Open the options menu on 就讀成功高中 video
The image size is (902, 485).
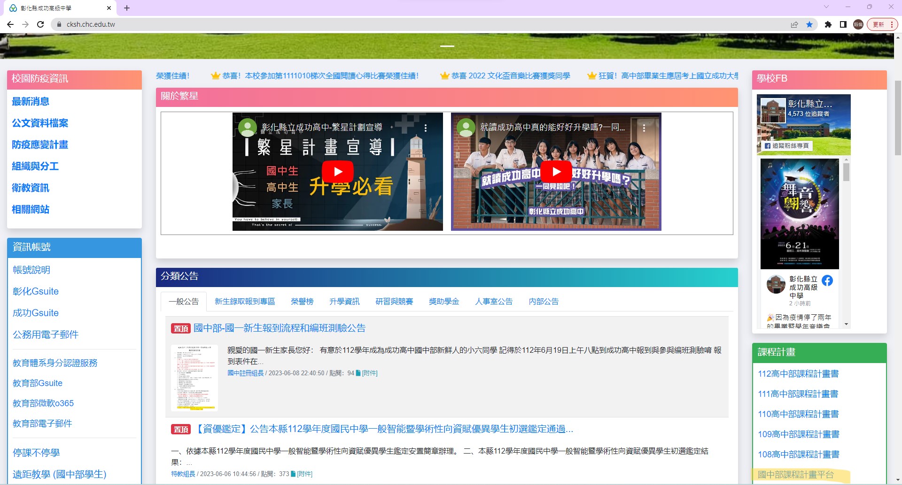pos(644,128)
